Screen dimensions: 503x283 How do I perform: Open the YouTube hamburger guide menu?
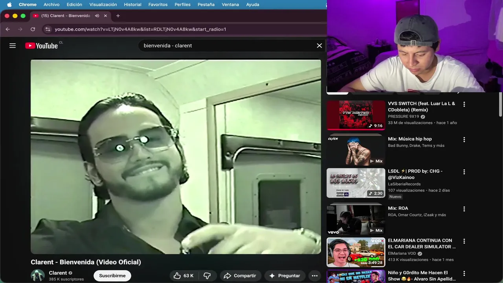click(13, 46)
